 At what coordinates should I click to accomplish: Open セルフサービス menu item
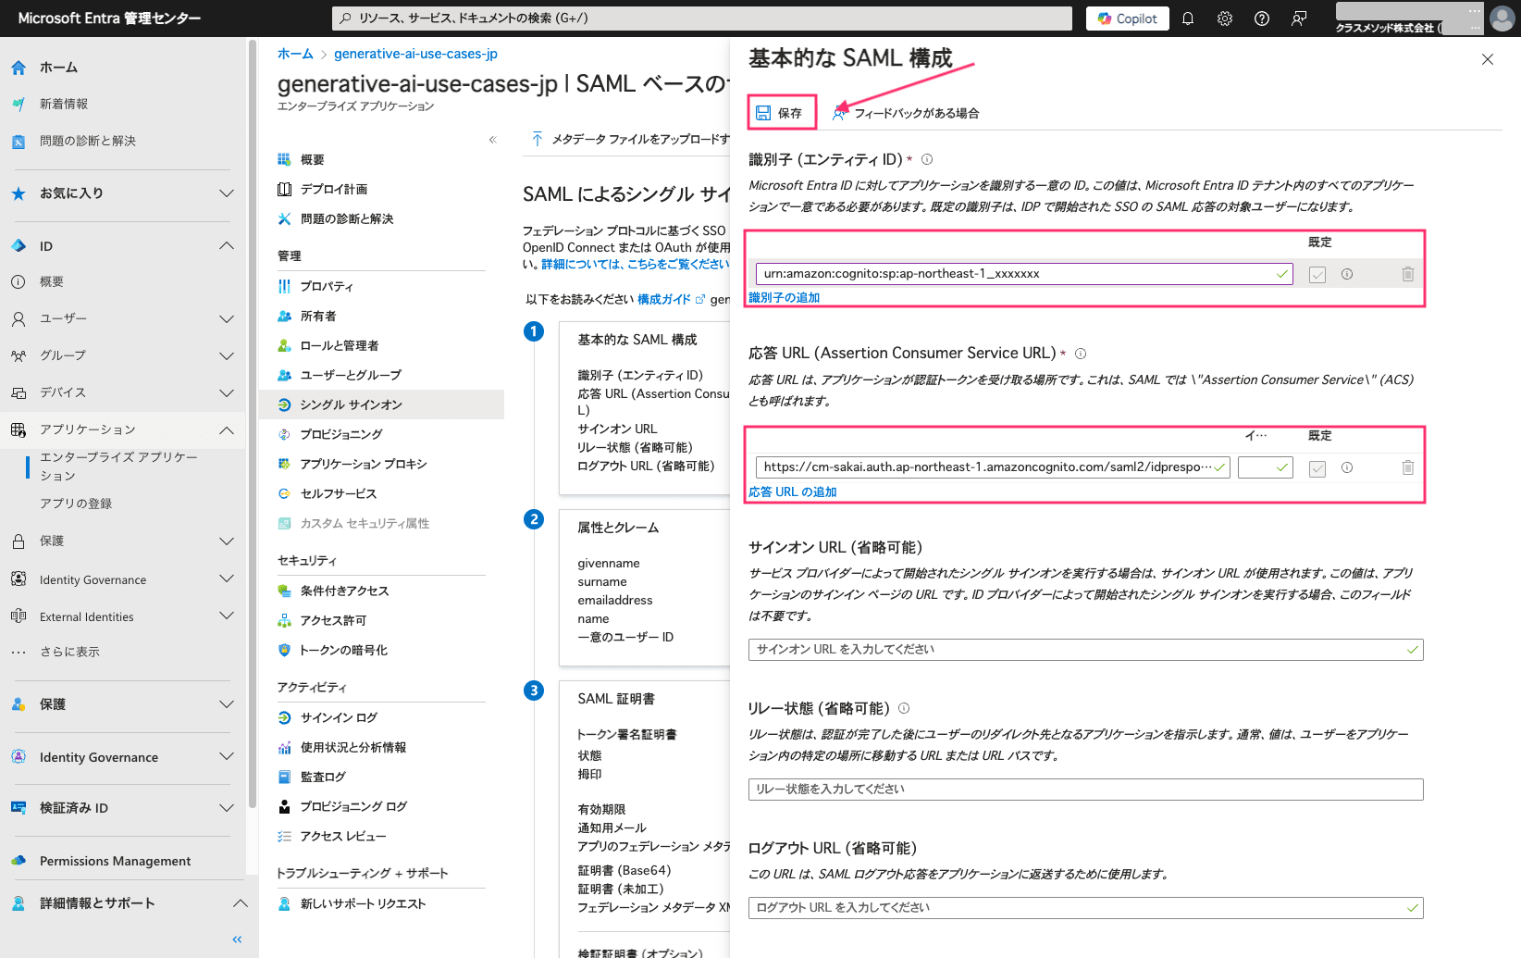[339, 494]
